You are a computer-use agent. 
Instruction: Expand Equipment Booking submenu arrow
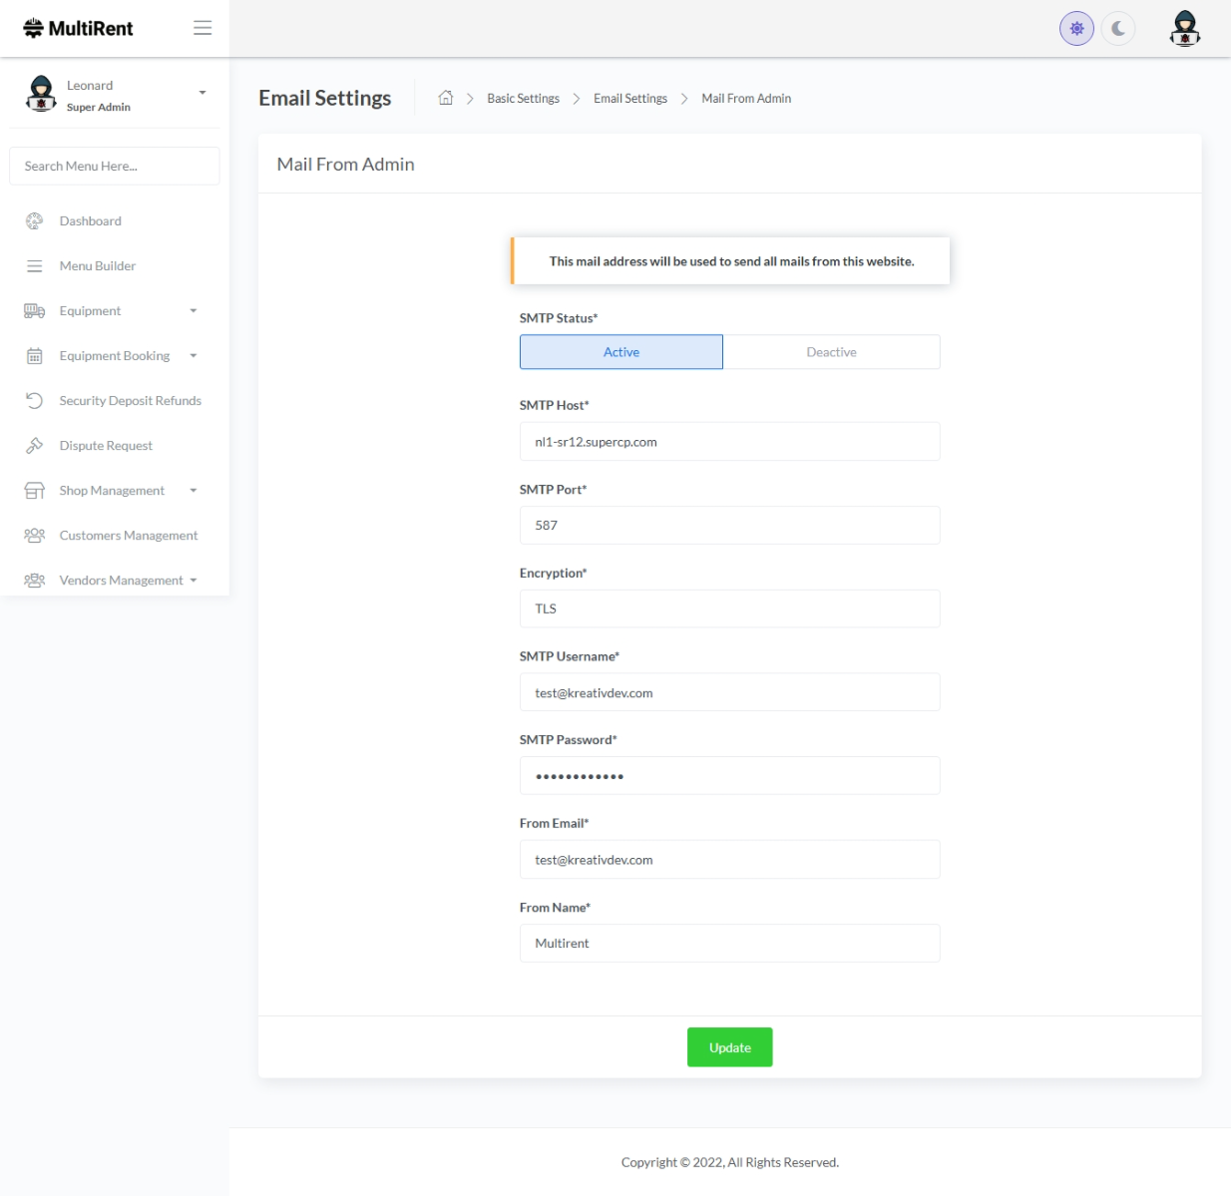pyautogui.click(x=194, y=356)
